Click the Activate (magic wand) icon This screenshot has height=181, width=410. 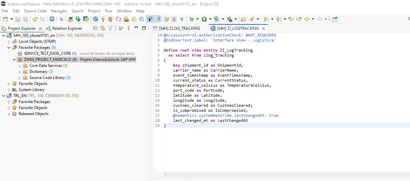click(x=103, y=19)
